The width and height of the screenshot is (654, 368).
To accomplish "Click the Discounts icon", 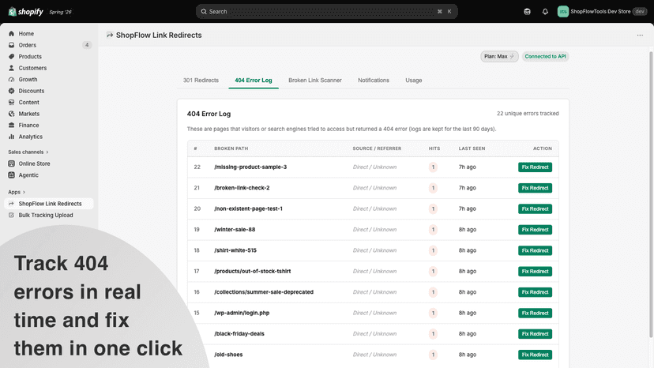I will point(11,91).
